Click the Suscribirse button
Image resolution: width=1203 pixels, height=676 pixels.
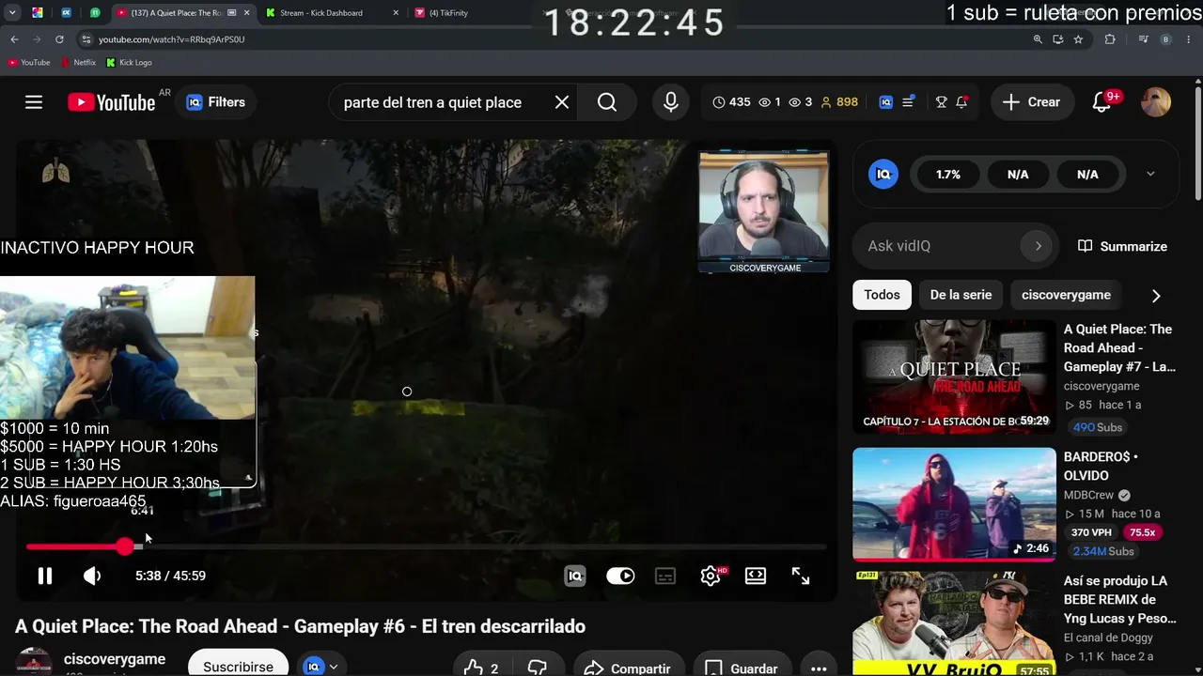(239, 667)
